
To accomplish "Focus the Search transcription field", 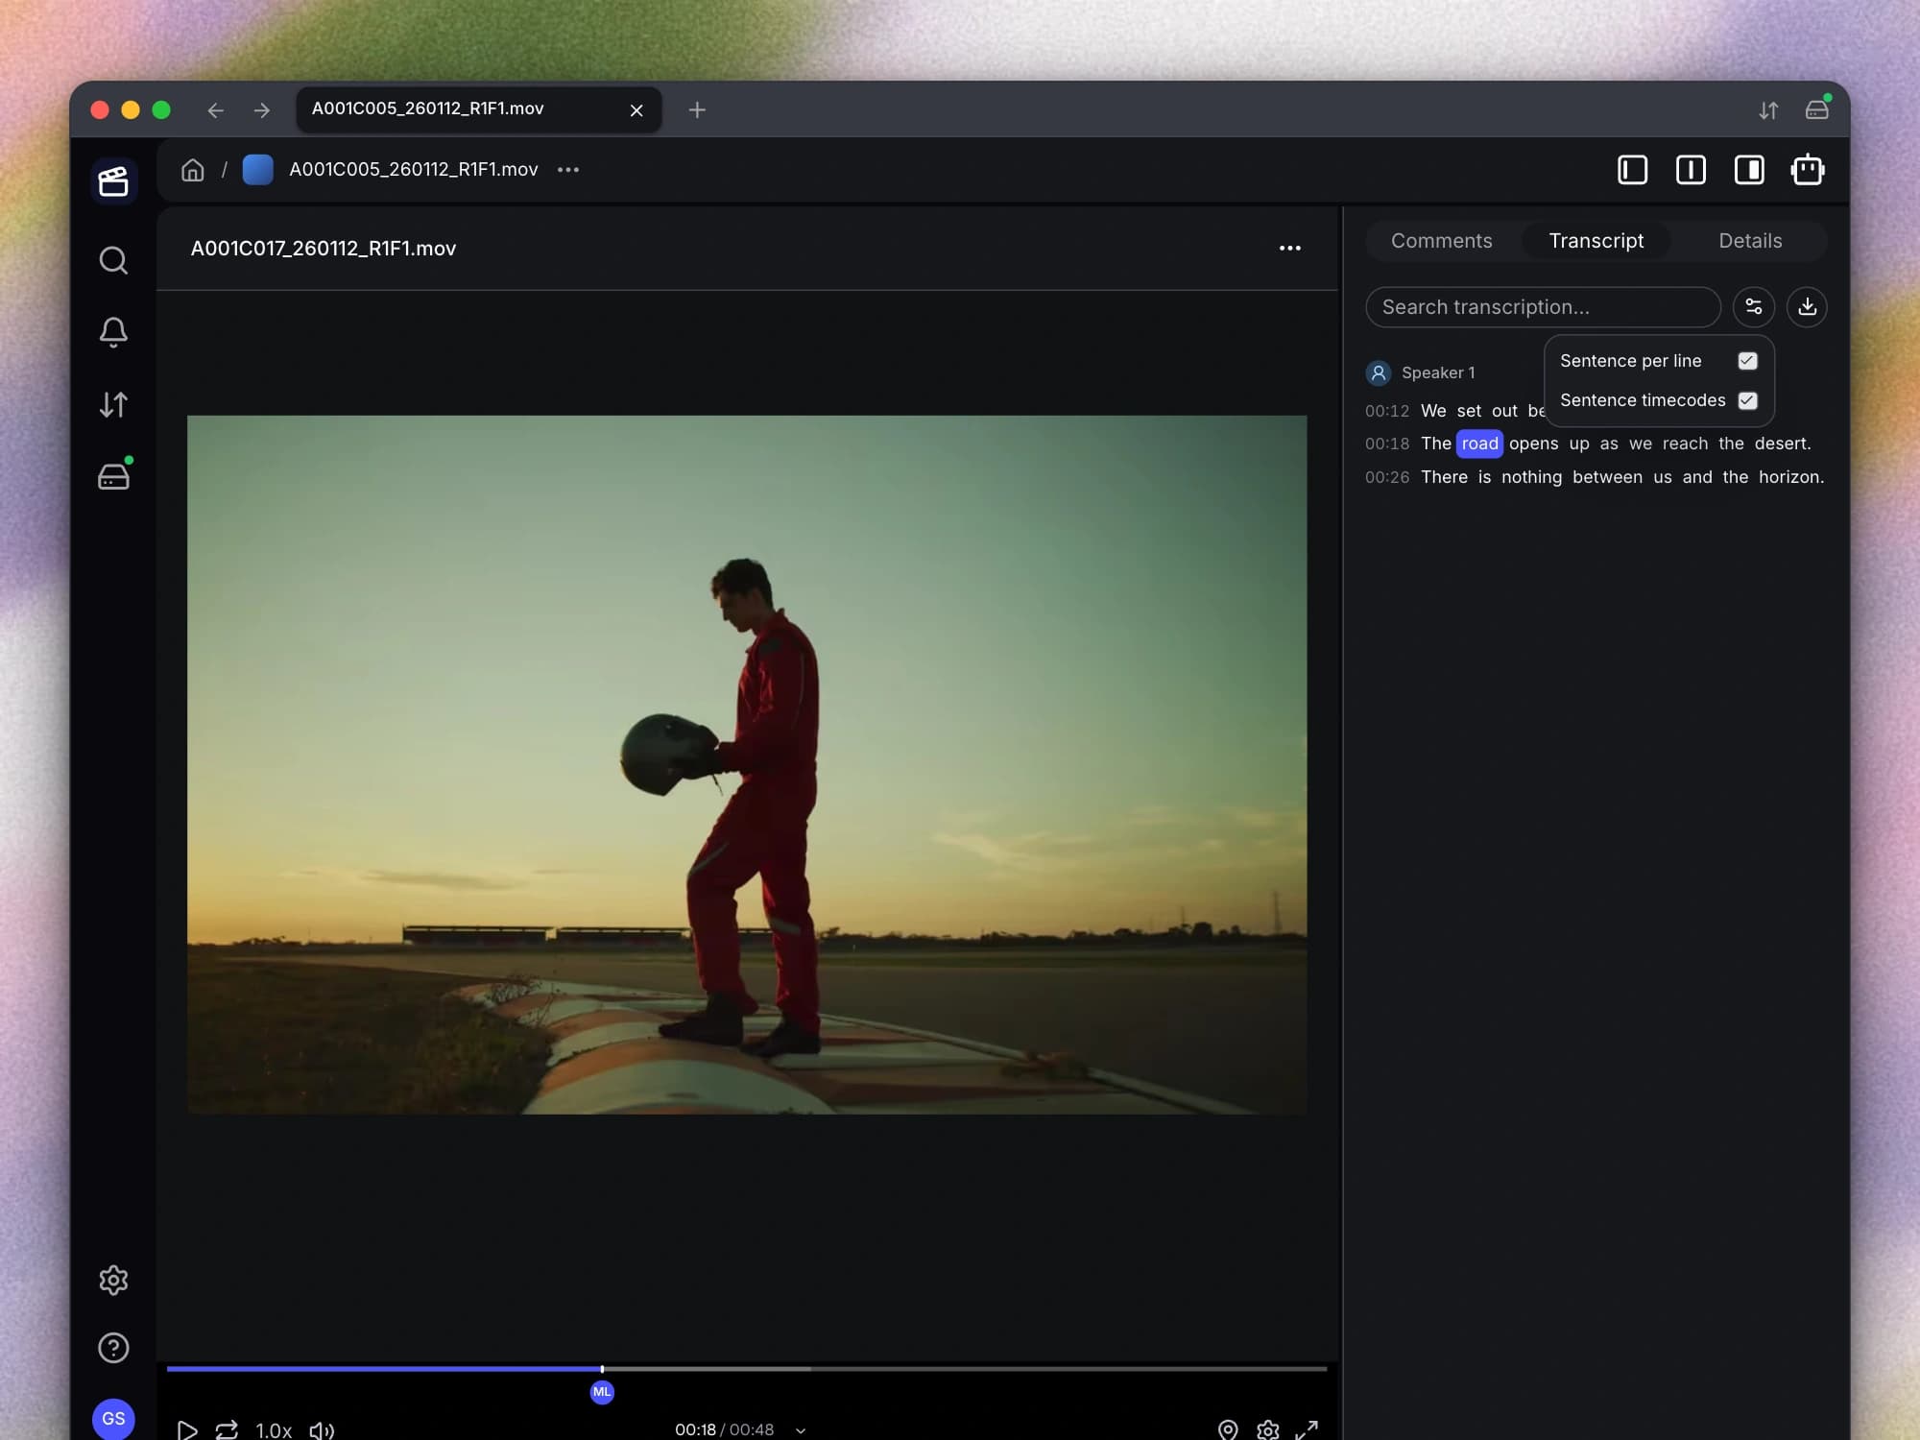I will tap(1543, 307).
